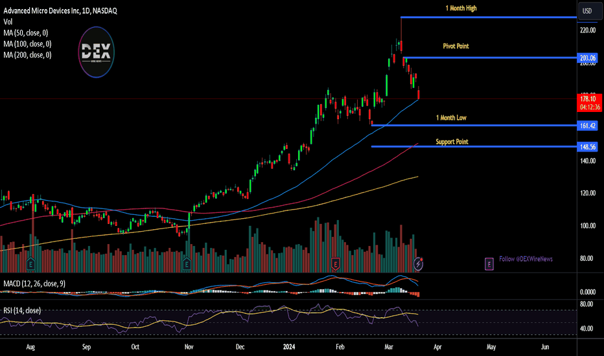Click the Jun label on time axis
The width and height of the screenshot is (604, 356).
pyautogui.click(x=544, y=347)
